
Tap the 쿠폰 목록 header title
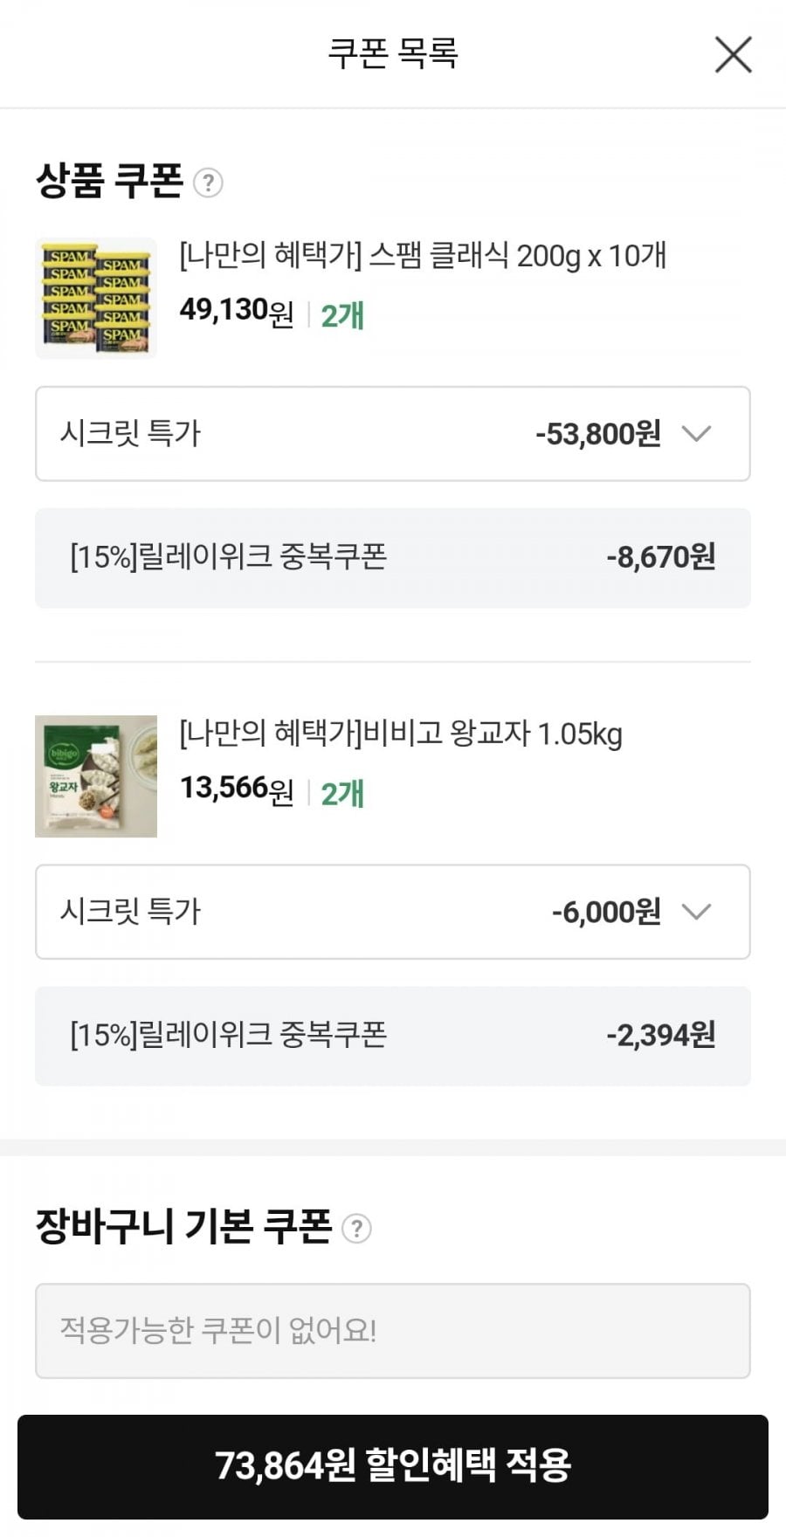click(x=393, y=53)
